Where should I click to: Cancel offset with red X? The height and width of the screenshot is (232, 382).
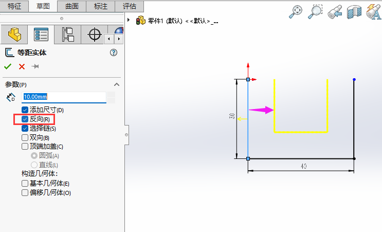(x=22, y=66)
